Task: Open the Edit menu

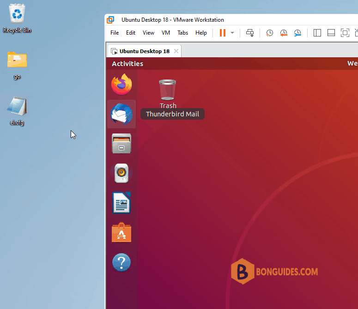Action: 131,33
